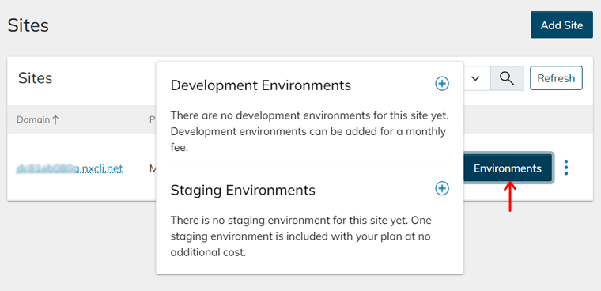This screenshot has width=601, height=291.
Task: Click the partially hidden column header after Domain
Action: 152,119
